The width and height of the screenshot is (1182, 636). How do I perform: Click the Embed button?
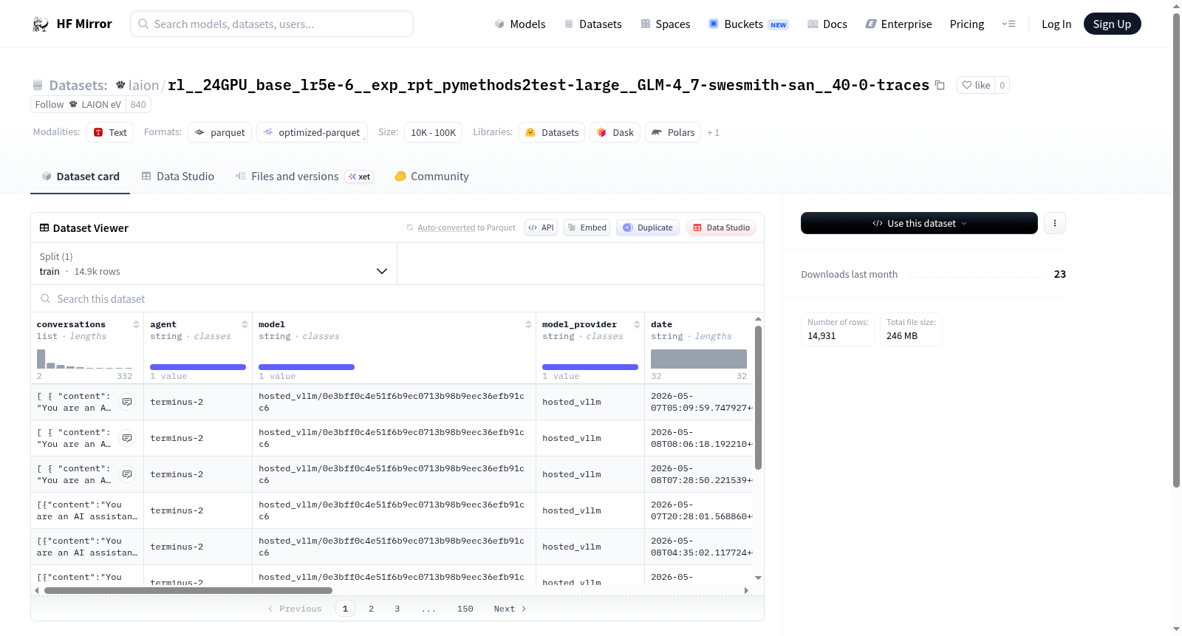pyautogui.click(x=587, y=228)
